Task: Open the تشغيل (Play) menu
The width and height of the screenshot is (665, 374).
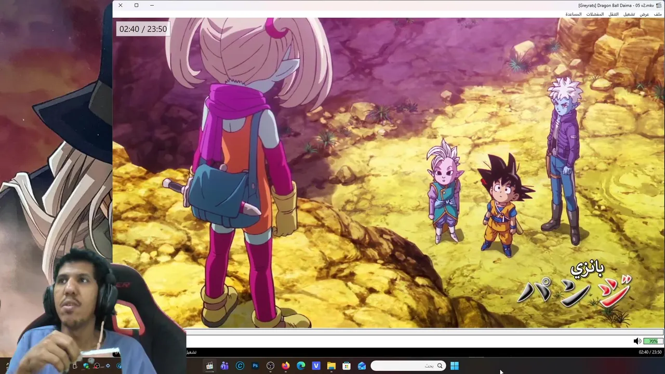Action: [x=629, y=14]
